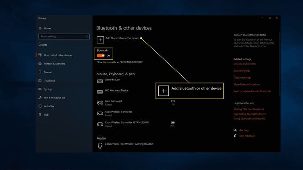This screenshot has width=303, height=170.
Task: Open the Devices and printers link
Action: [x=244, y=64]
